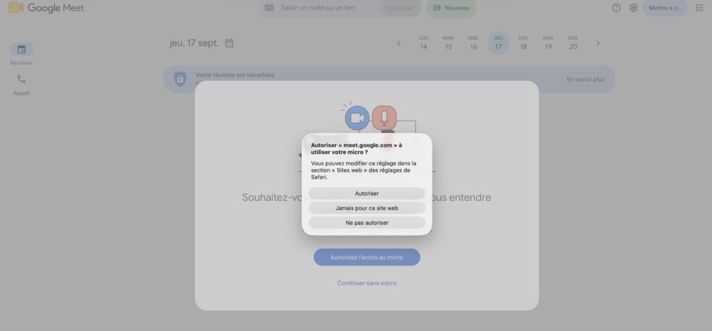Select Sunday 20 in week strip
This screenshot has width=712, height=331.
click(573, 43)
